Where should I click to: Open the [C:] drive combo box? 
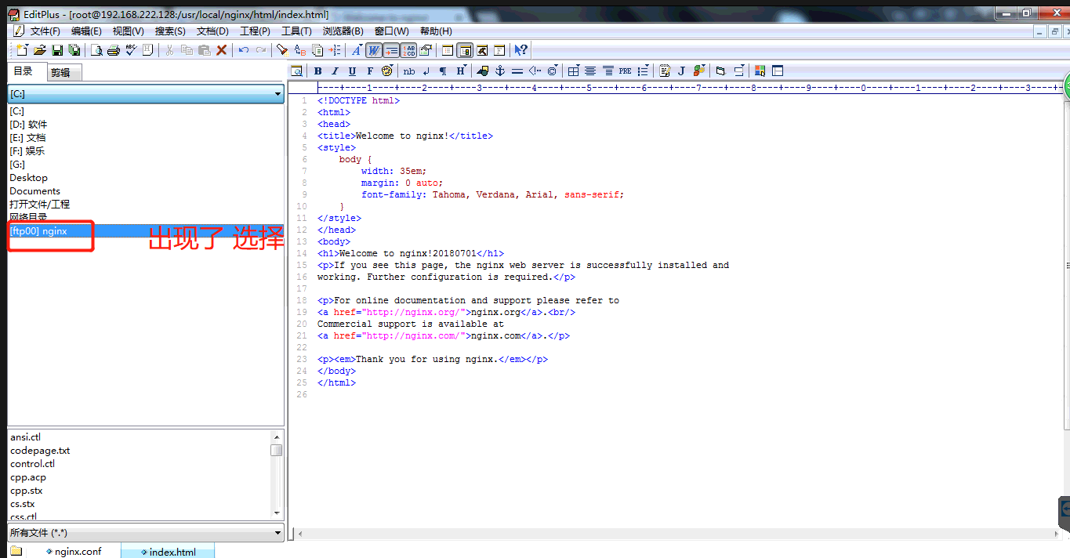pos(146,94)
